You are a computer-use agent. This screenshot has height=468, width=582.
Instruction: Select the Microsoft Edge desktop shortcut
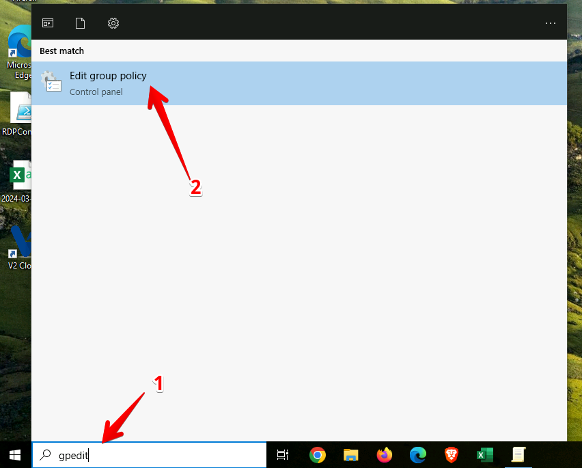tap(19, 51)
